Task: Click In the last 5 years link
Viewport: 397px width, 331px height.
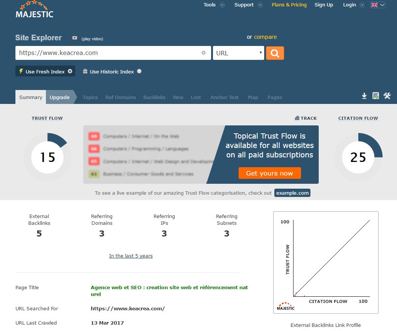Action: click(131, 256)
